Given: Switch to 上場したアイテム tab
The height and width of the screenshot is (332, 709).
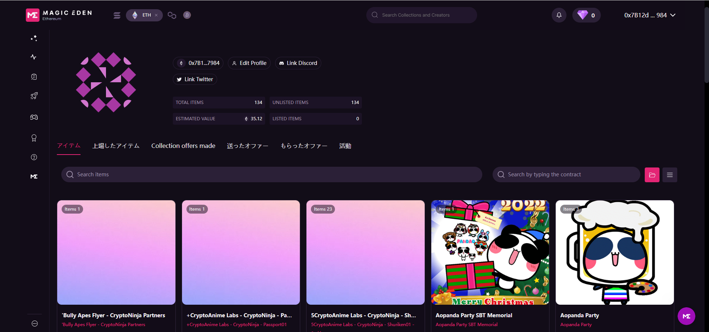Looking at the screenshot, I should pyautogui.click(x=116, y=146).
